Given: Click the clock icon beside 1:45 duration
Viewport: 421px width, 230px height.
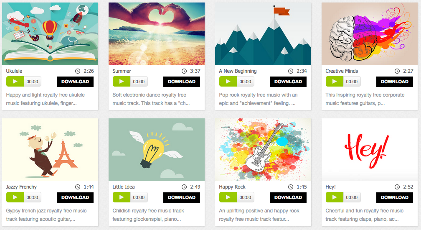Looking at the screenshot, I should [x=291, y=187].
